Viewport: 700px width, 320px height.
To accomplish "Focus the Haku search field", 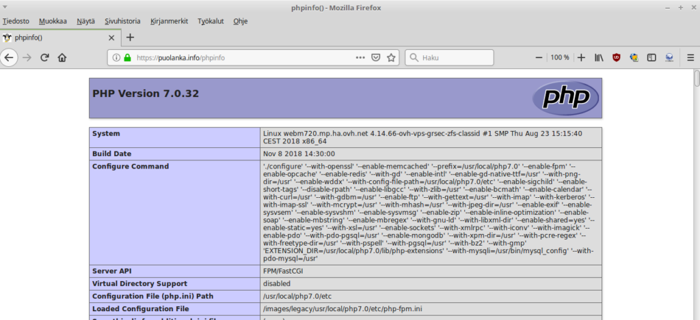I will click(x=449, y=57).
